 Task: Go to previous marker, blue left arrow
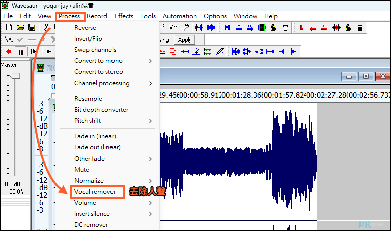[x=239, y=27]
